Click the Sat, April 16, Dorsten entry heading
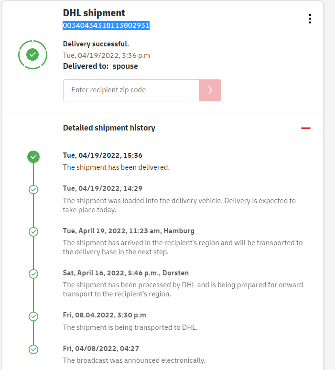Screen dimensions: 335x370 pos(126,273)
